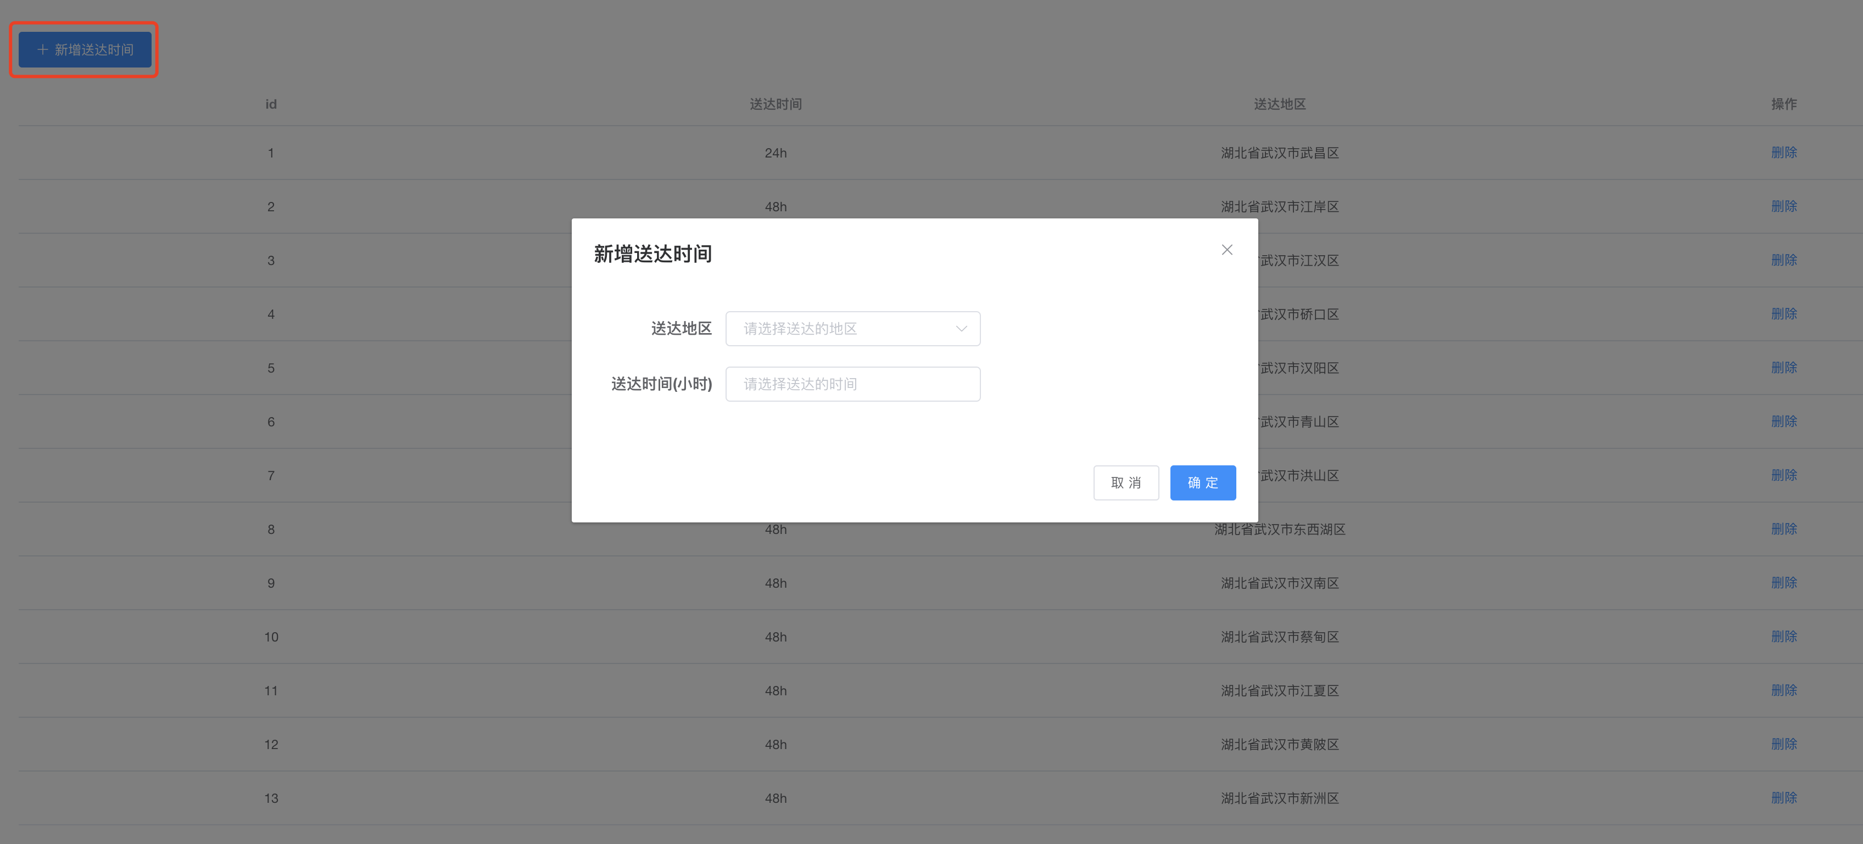Delete the 湖北省武汉市东西湖区 record
1863x844 pixels.
[x=1784, y=528]
